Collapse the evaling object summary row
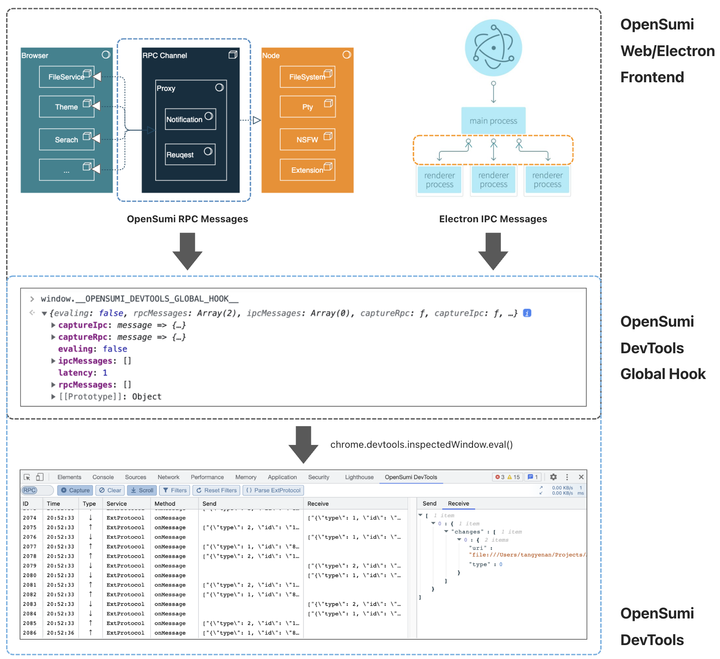The width and height of the screenshot is (720, 659). pos(44,314)
